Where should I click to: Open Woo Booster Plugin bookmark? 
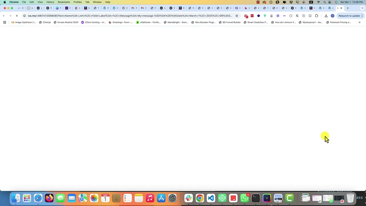pos(203,22)
